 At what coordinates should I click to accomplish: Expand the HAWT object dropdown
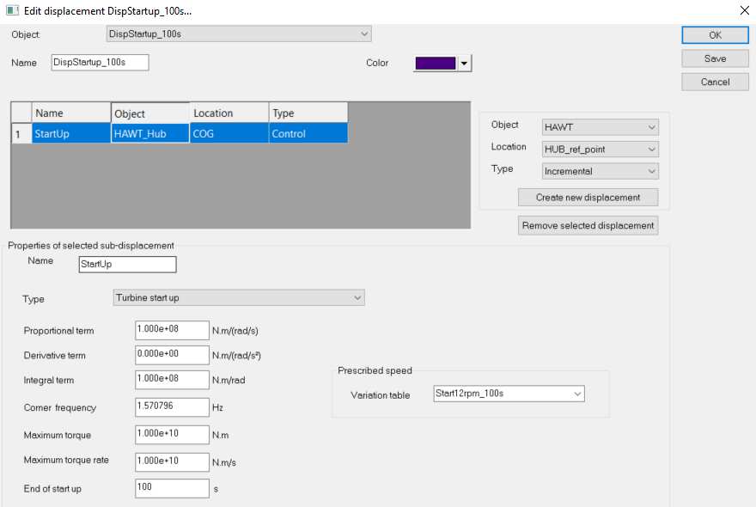(601, 127)
